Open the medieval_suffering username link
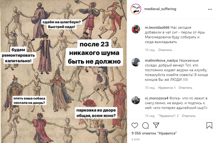The width and height of the screenshot is (216, 143). tap(160, 9)
